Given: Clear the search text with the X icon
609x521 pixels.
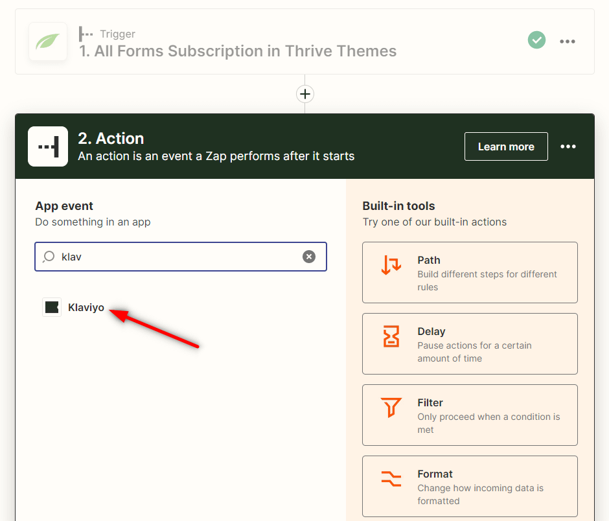Looking at the screenshot, I should [x=309, y=257].
